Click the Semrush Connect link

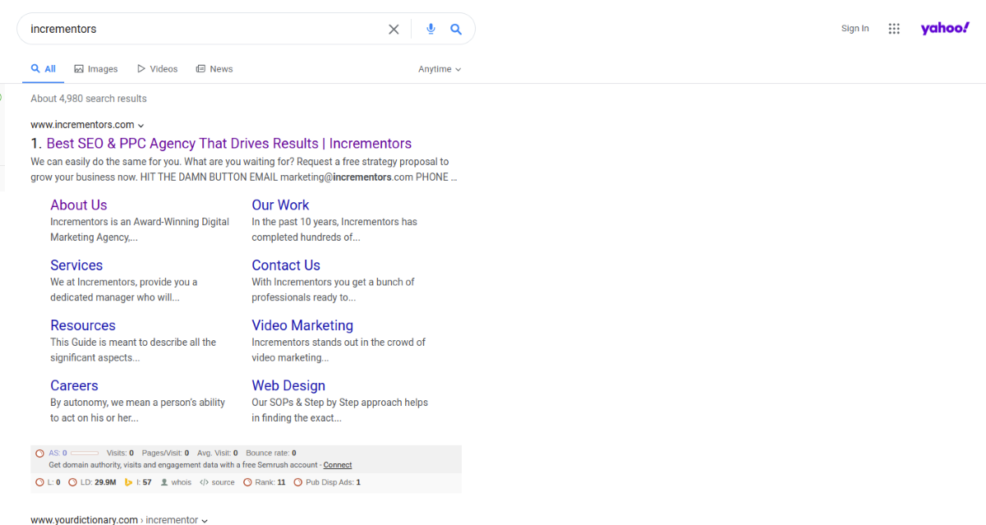point(338,465)
